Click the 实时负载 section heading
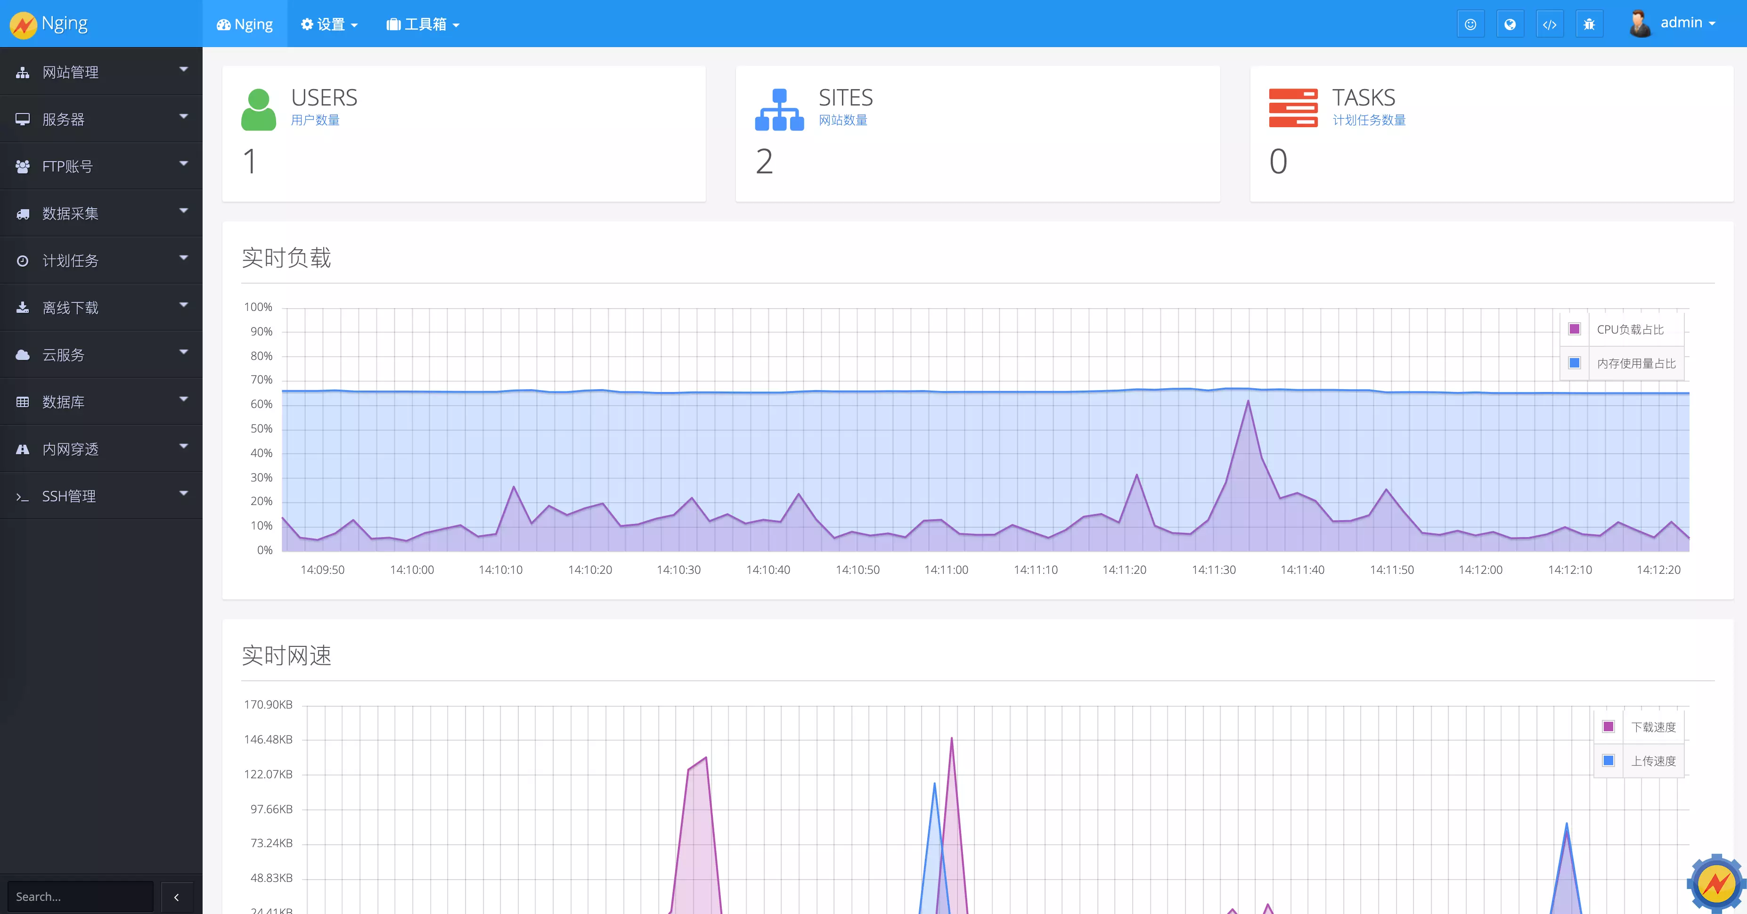Image resolution: width=1747 pixels, height=914 pixels. coord(287,258)
